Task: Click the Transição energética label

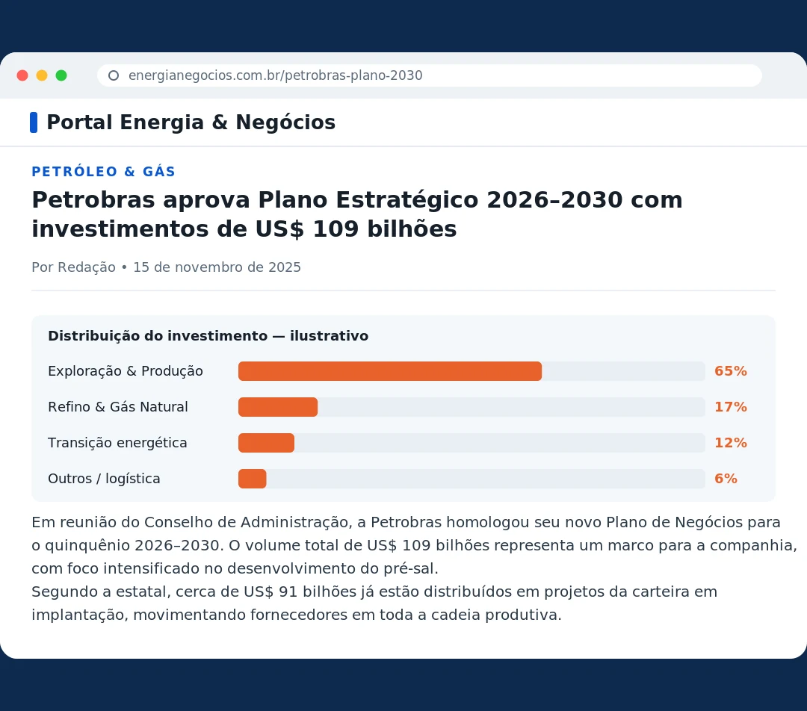Action: tap(117, 443)
